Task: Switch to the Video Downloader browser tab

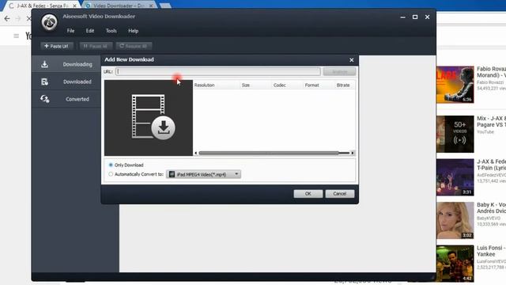Action: (118, 6)
